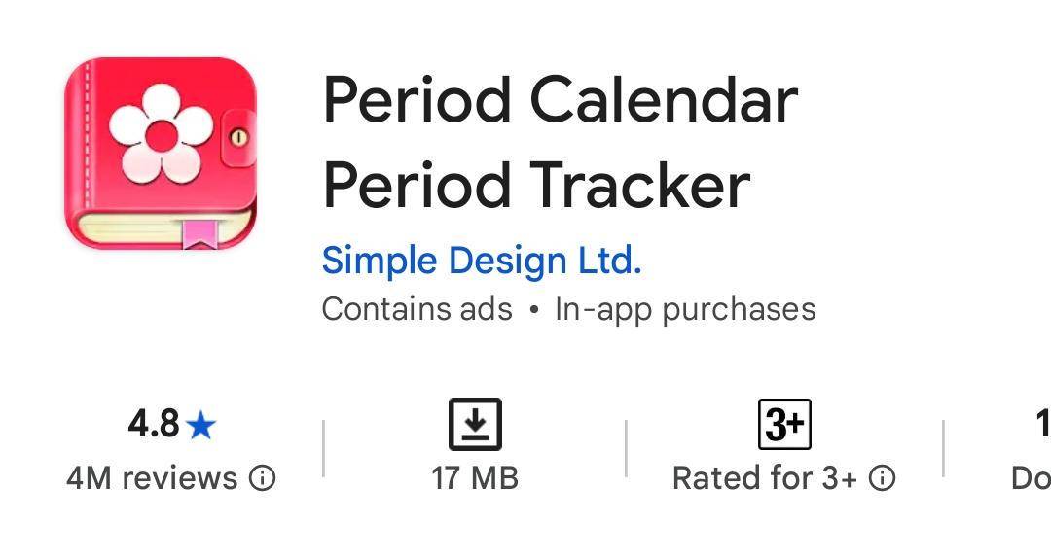This screenshot has width=1051, height=558.
Task: Click the Rated for 3+ text
Action: point(765,478)
